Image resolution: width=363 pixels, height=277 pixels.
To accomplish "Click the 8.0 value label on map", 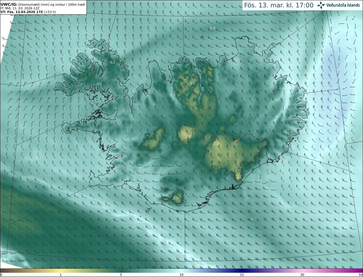I will (172, 95).
